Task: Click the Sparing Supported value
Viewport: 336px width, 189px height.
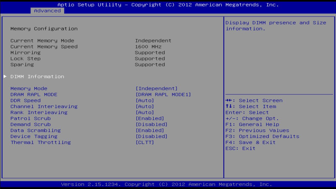Action: (150, 65)
